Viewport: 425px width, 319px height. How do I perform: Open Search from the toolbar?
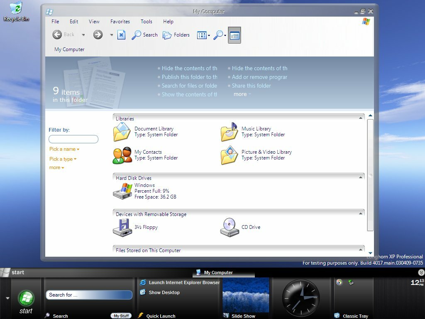144,35
